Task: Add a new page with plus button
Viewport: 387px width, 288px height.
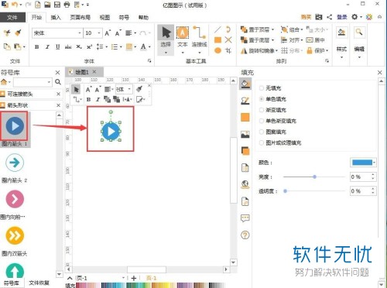Action: (x=134, y=278)
